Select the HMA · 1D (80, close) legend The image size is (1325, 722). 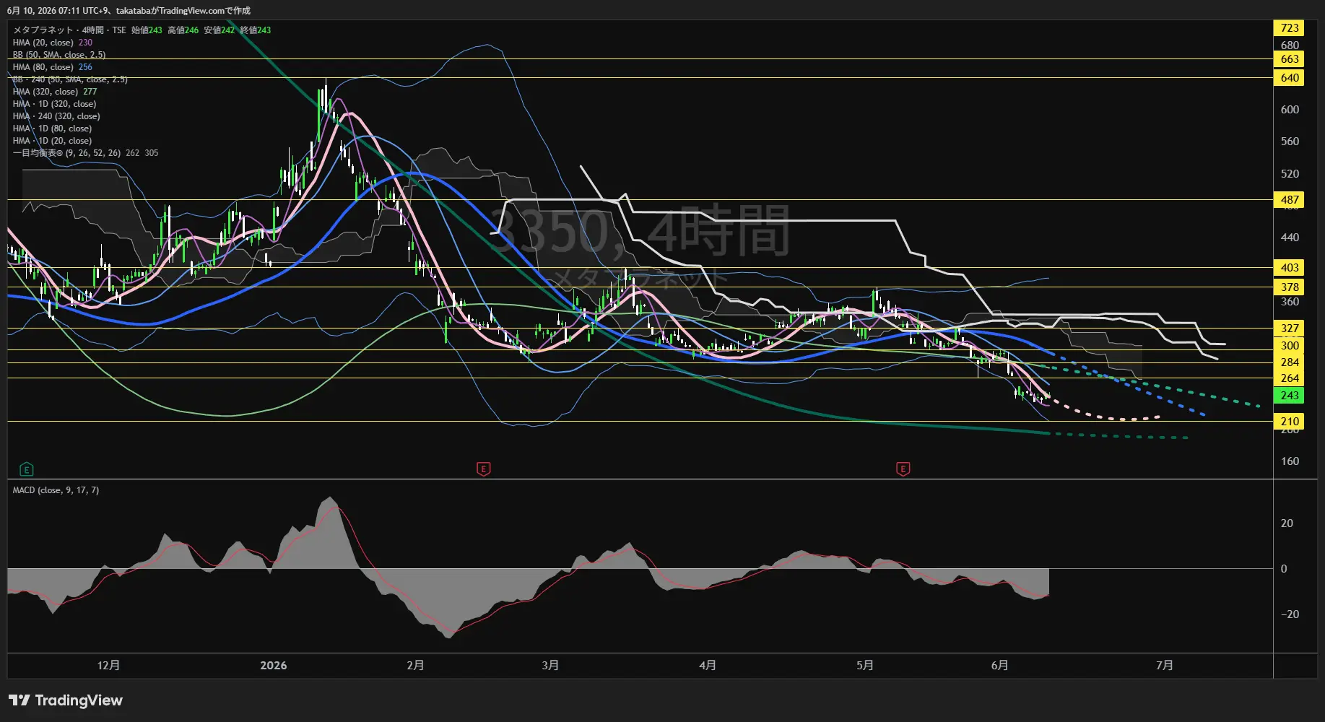tap(52, 129)
